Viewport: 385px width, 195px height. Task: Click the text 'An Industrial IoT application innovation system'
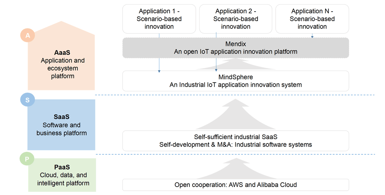pyautogui.click(x=236, y=85)
